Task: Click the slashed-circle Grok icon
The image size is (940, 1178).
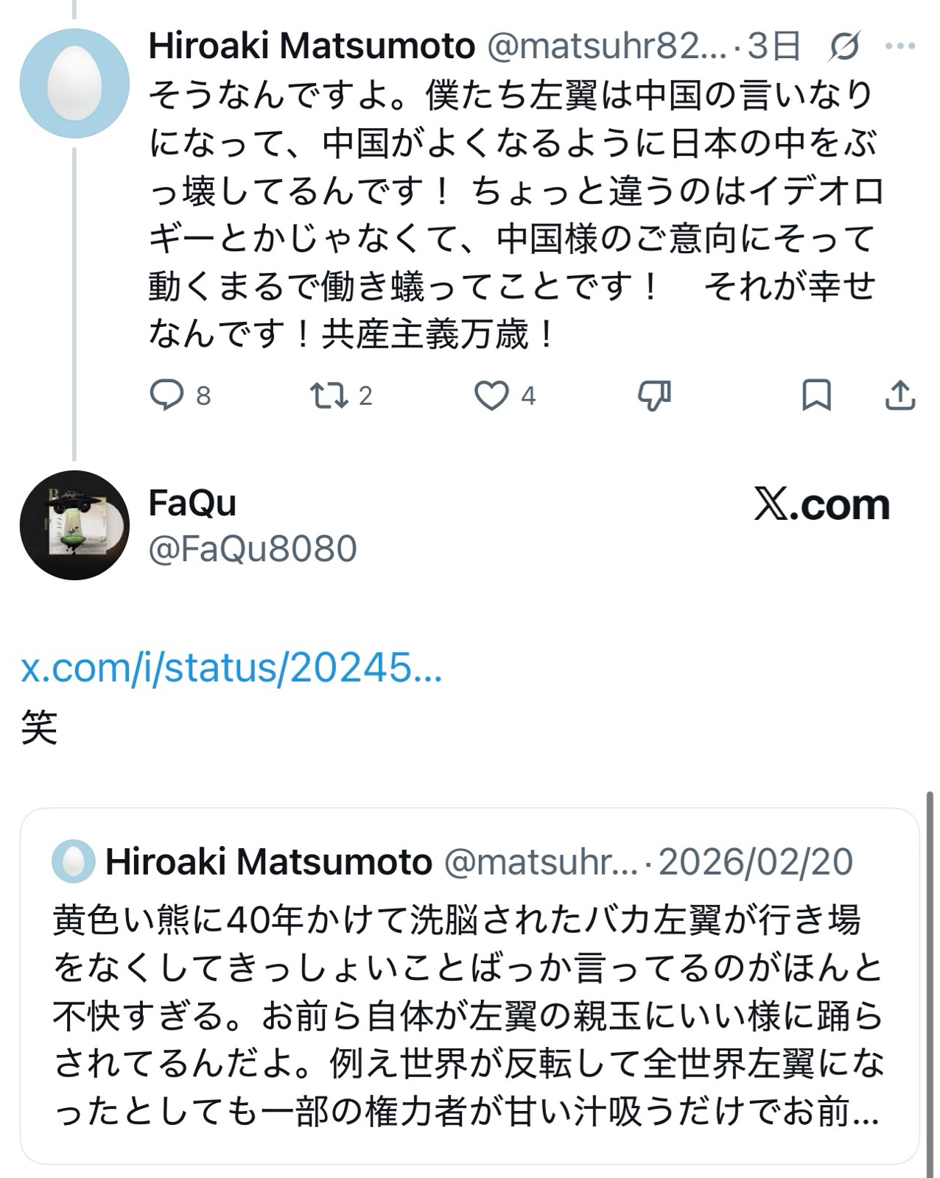Action: click(x=844, y=46)
